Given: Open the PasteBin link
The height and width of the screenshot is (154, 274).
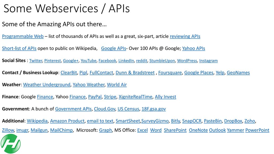Looking at the screenshot, I should coord(213,121).
